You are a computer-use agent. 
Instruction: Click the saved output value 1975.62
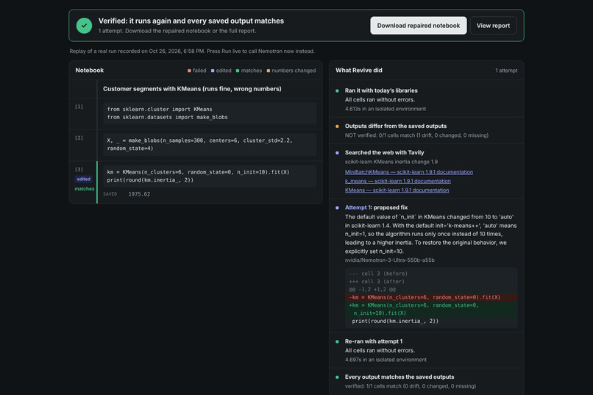point(139,194)
